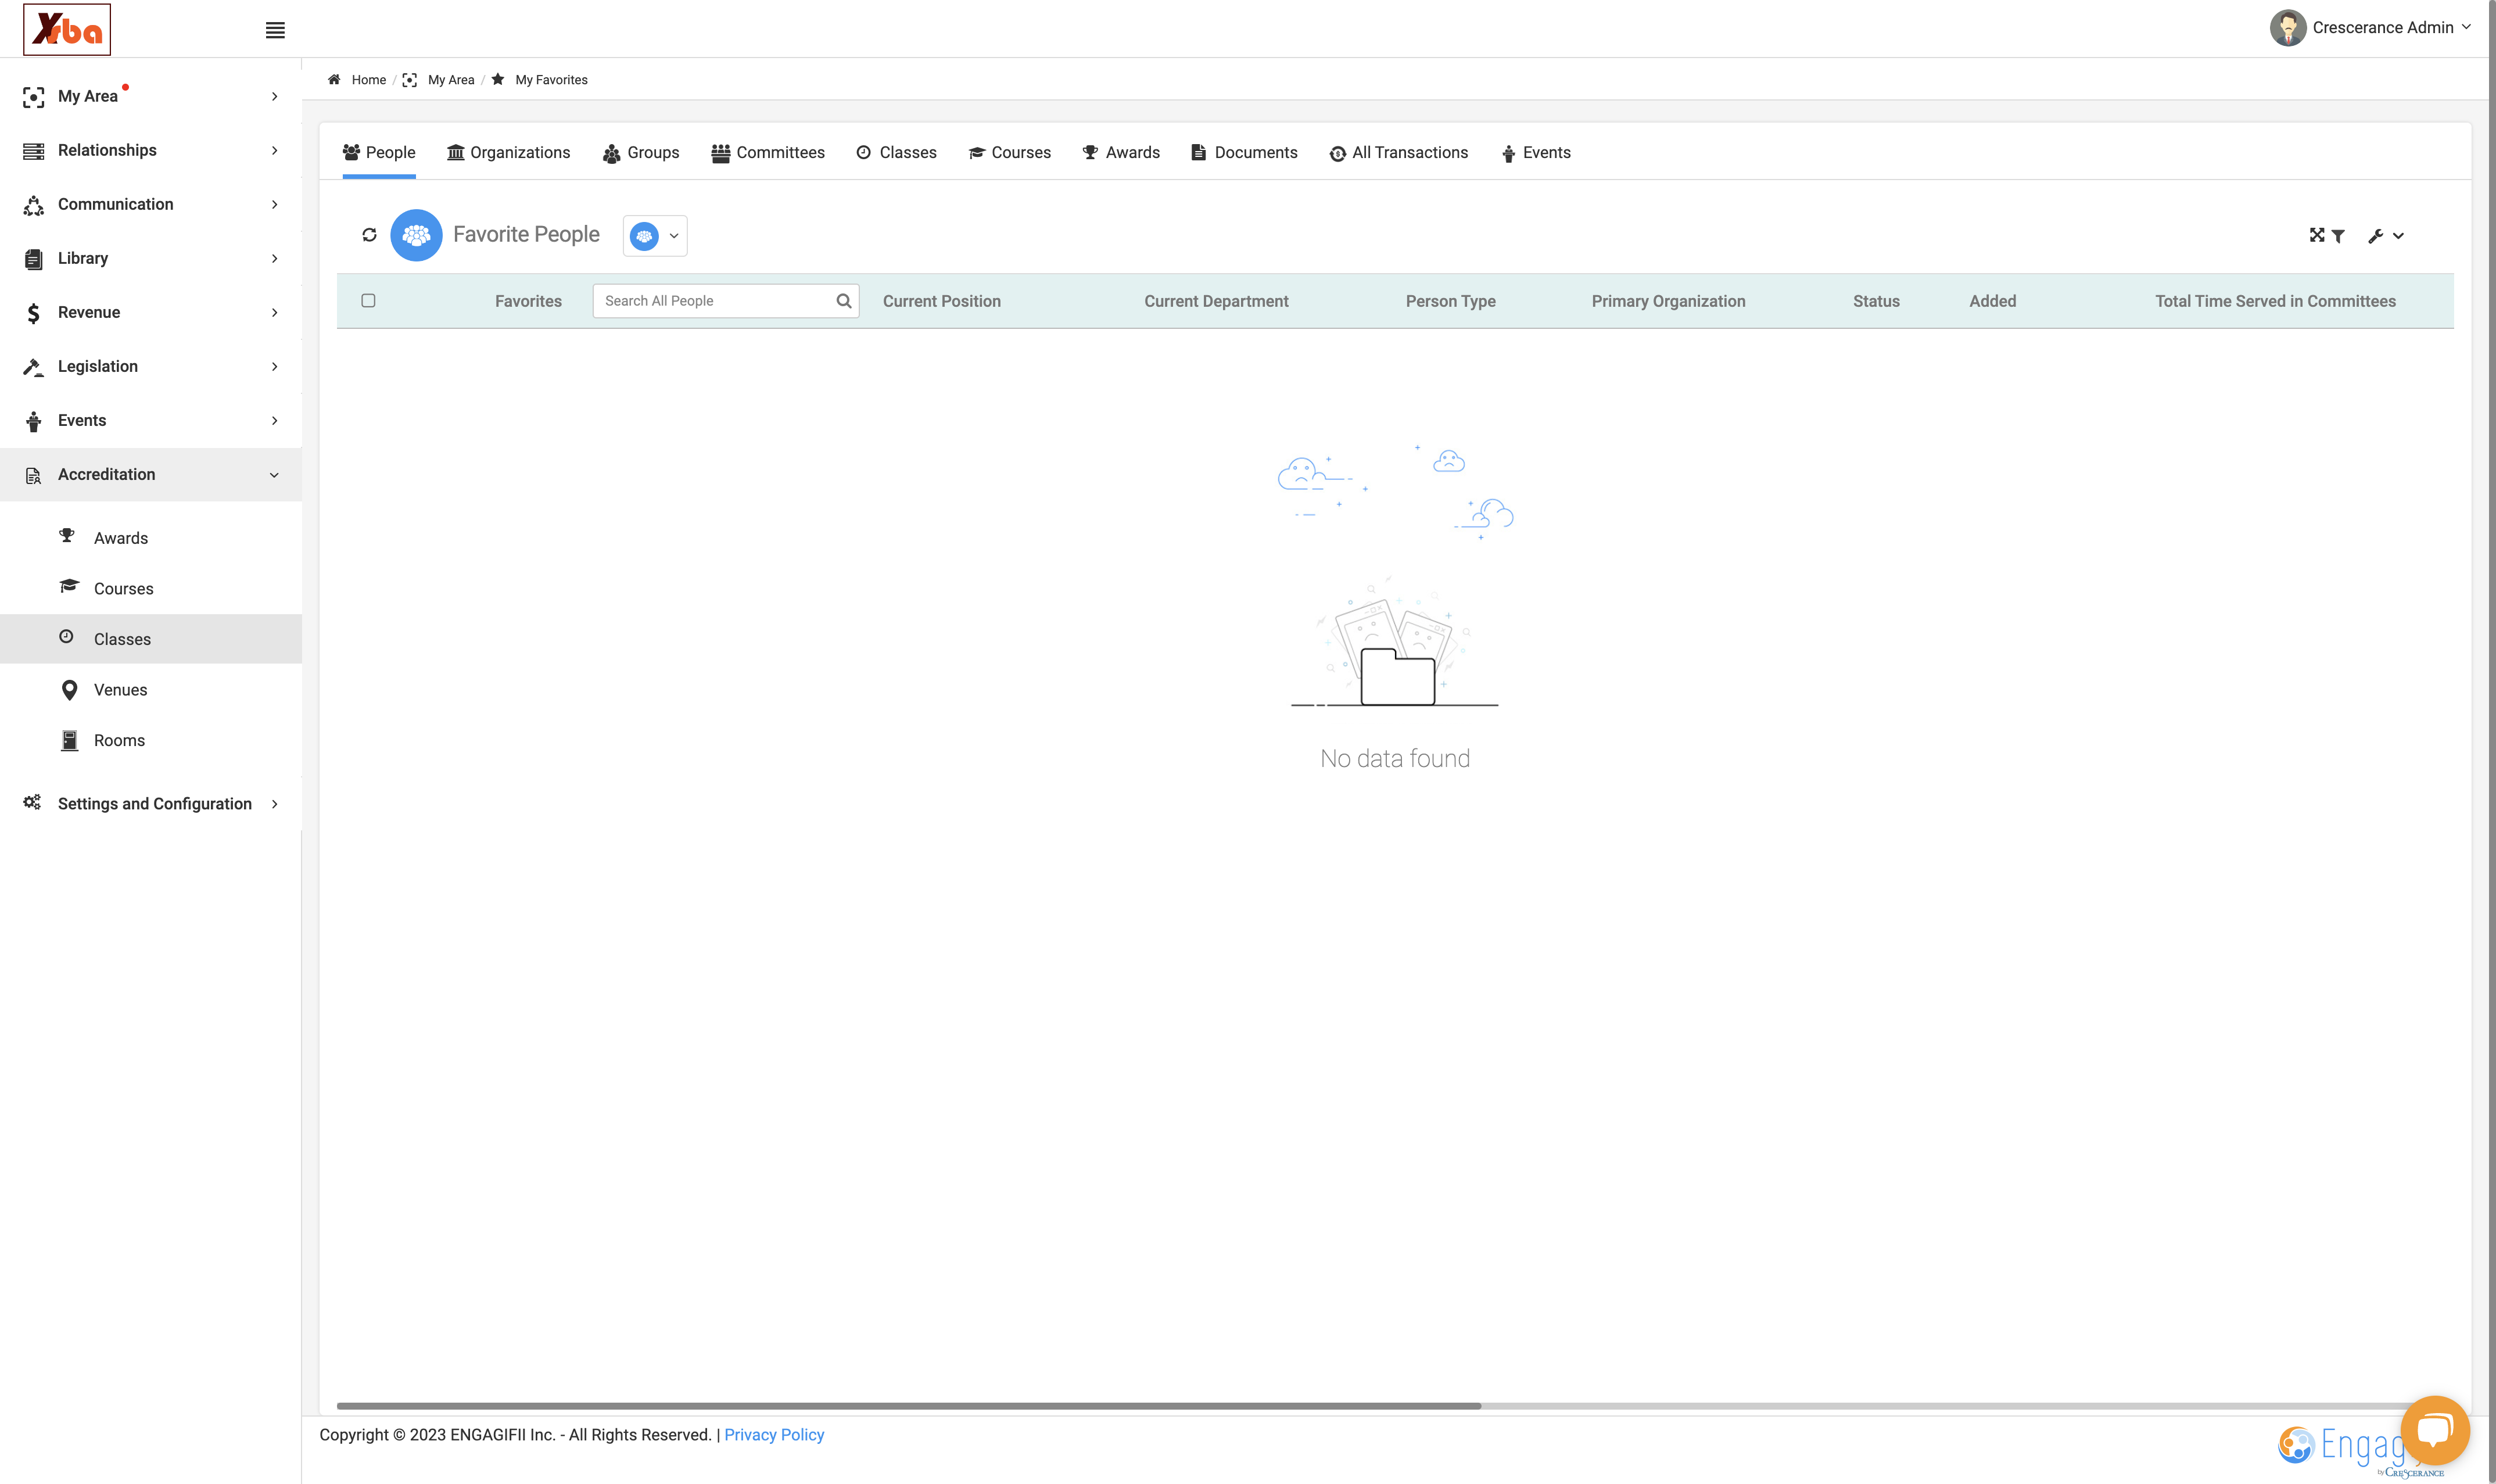Click the star icon in breadcrumb
This screenshot has width=2496, height=1484.
498,79
